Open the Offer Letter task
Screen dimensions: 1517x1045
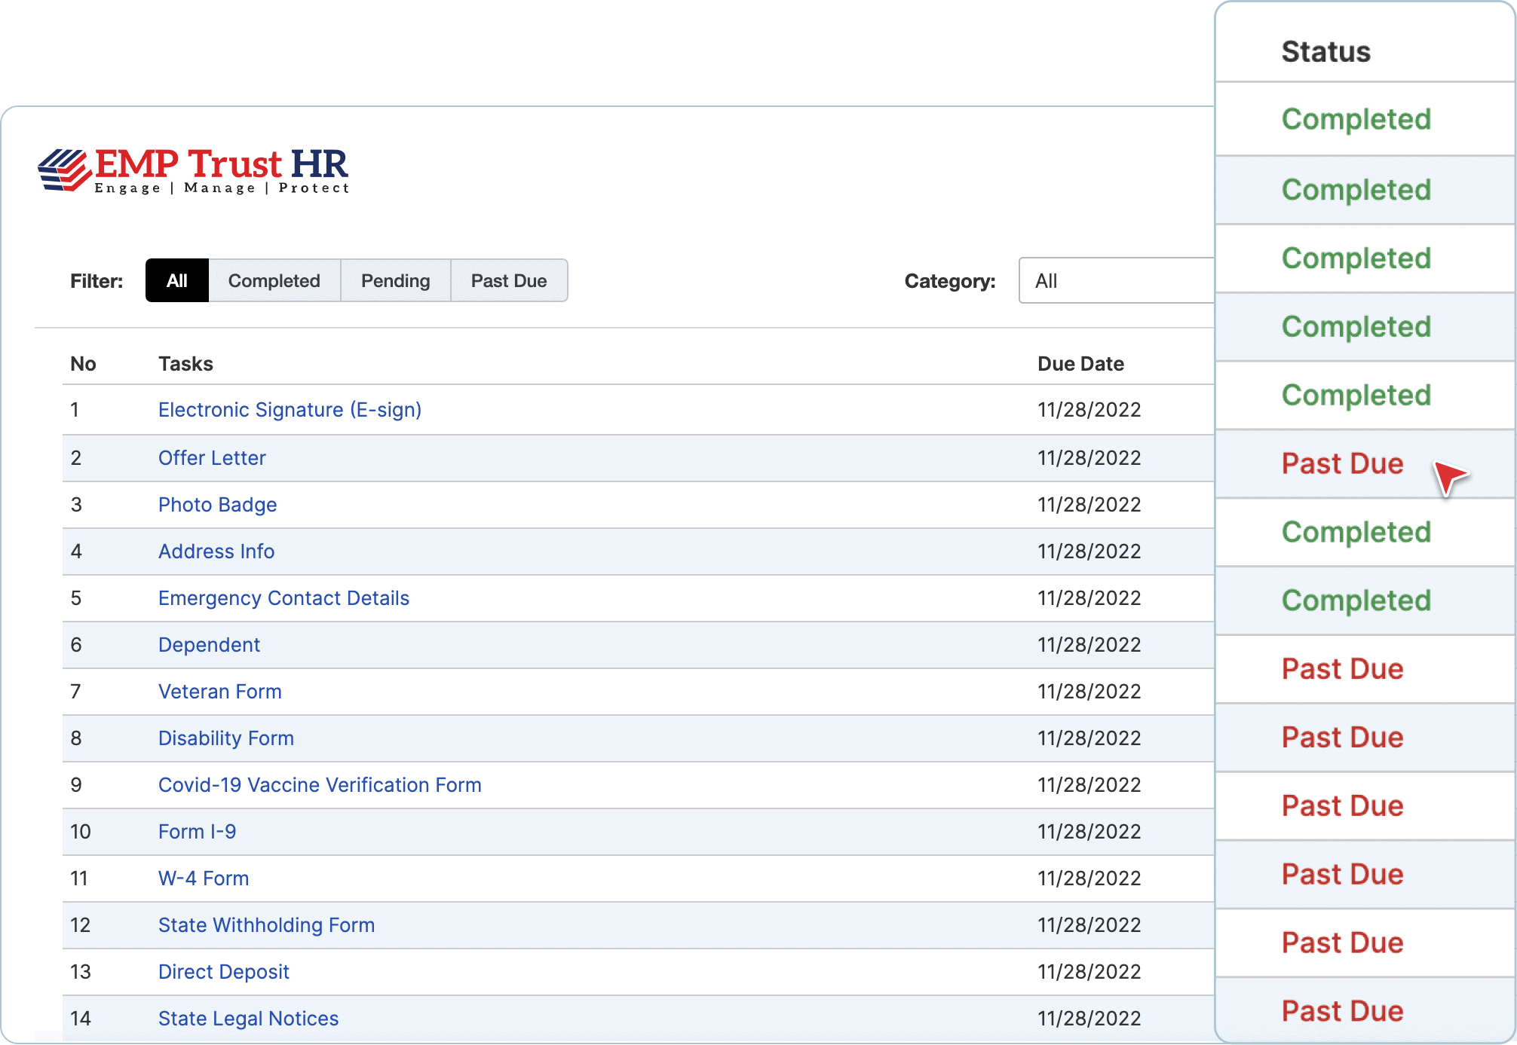pyautogui.click(x=212, y=458)
